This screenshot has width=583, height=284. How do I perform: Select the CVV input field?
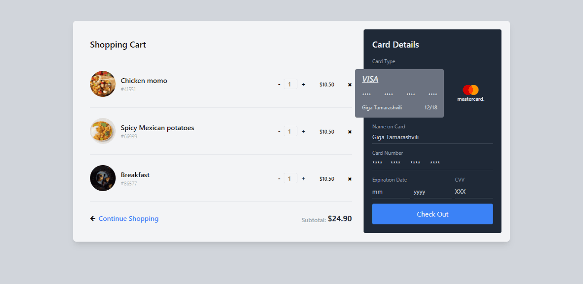472,191
